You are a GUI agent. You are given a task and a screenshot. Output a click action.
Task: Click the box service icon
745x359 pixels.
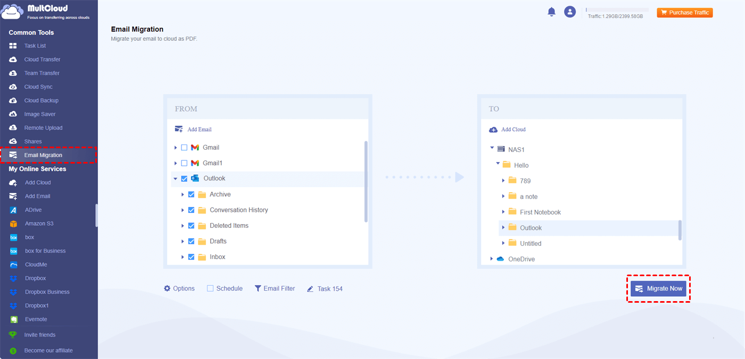pos(13,237)
